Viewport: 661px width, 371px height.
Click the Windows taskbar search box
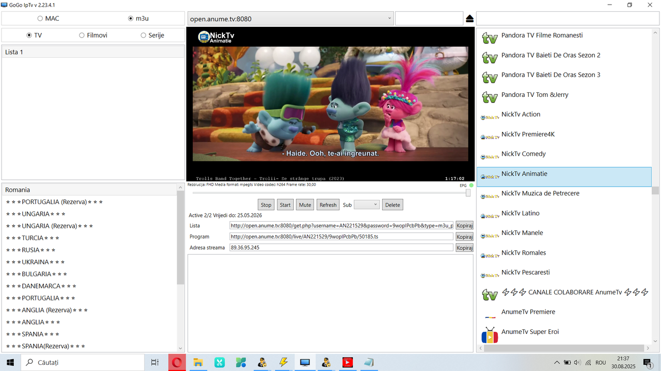83,362
